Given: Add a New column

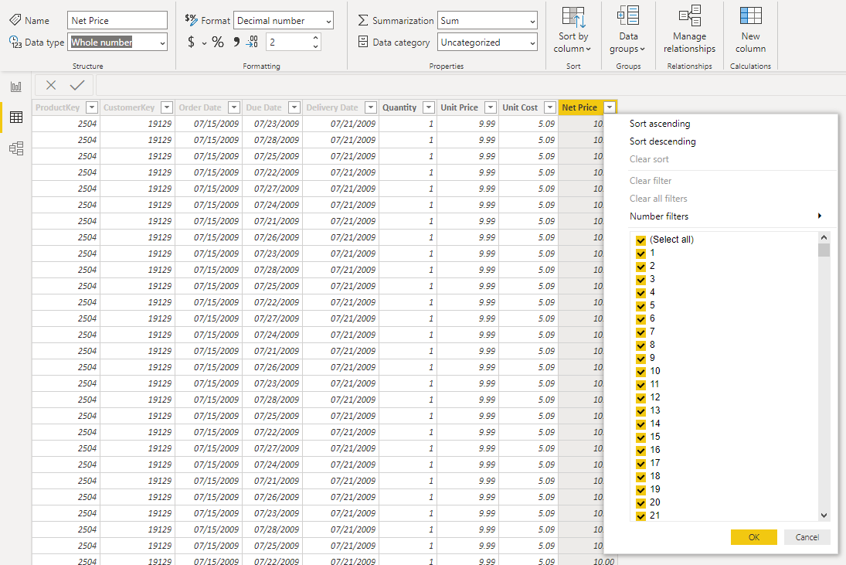Looking at the screenshot, I should click(x=750, y=29).
